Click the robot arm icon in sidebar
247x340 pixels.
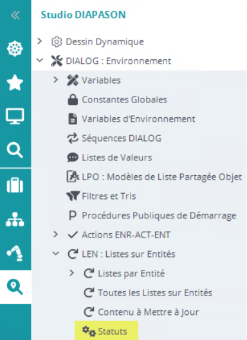15,253
